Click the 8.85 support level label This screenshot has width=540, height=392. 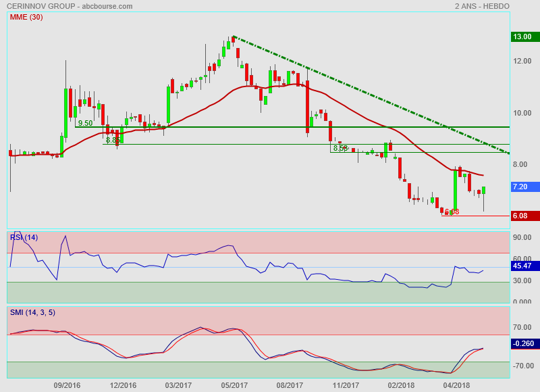(113, 140)
